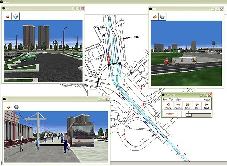Screen dimensions: 227x166
Task: Advance simulation with the Step button
Action: [x=188, y=106]
